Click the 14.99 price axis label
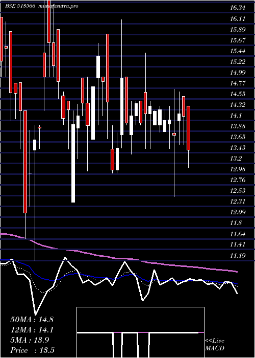The height and width of the screenshot is (358, 255). (x=238, y=73)
